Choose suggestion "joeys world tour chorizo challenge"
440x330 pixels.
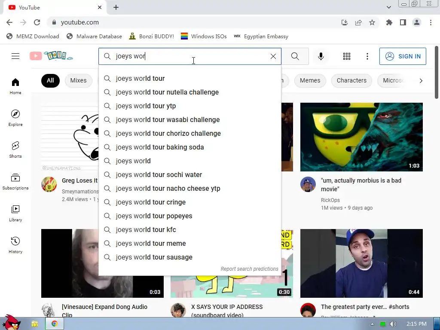pyautogui.click(x=189, y=134)
